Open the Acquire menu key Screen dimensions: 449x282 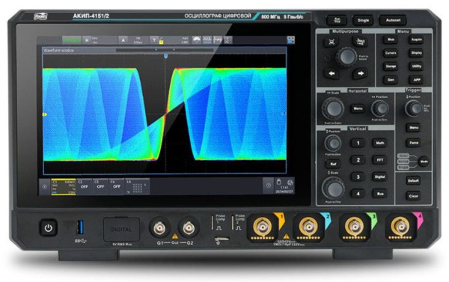[x=416, y=40]
